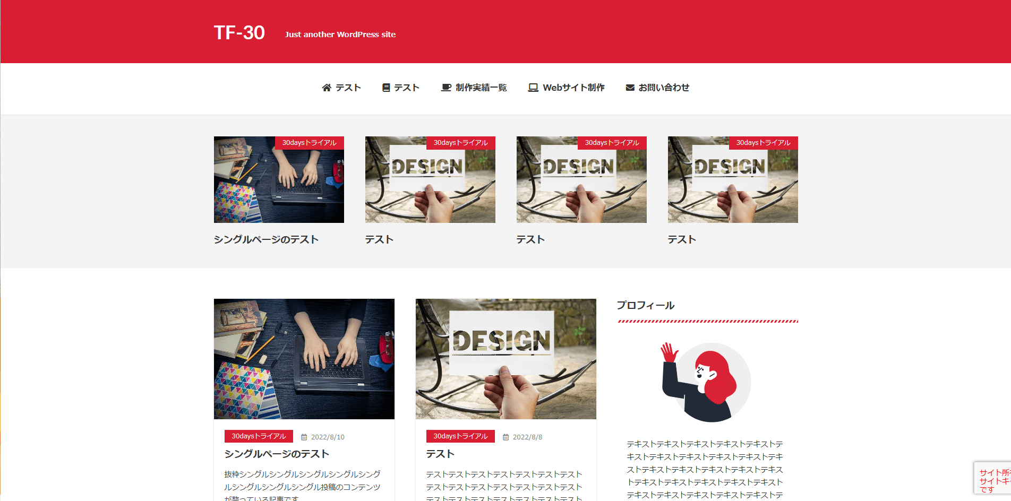Click the book icon beside second テスト
This screenshot has width=1011, height=501.
(386, 88)
